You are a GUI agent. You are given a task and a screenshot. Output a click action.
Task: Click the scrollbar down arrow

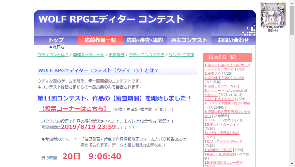point(292,164)
